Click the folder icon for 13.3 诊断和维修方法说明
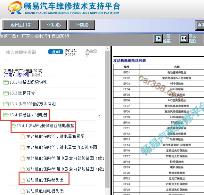This screenshot has width=204, height=195. (x=6, y=104)
